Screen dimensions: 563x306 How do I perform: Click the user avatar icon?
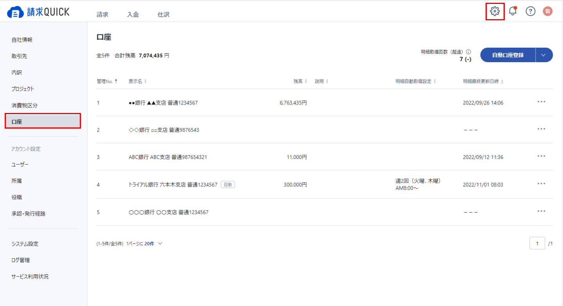coord(548,11)
